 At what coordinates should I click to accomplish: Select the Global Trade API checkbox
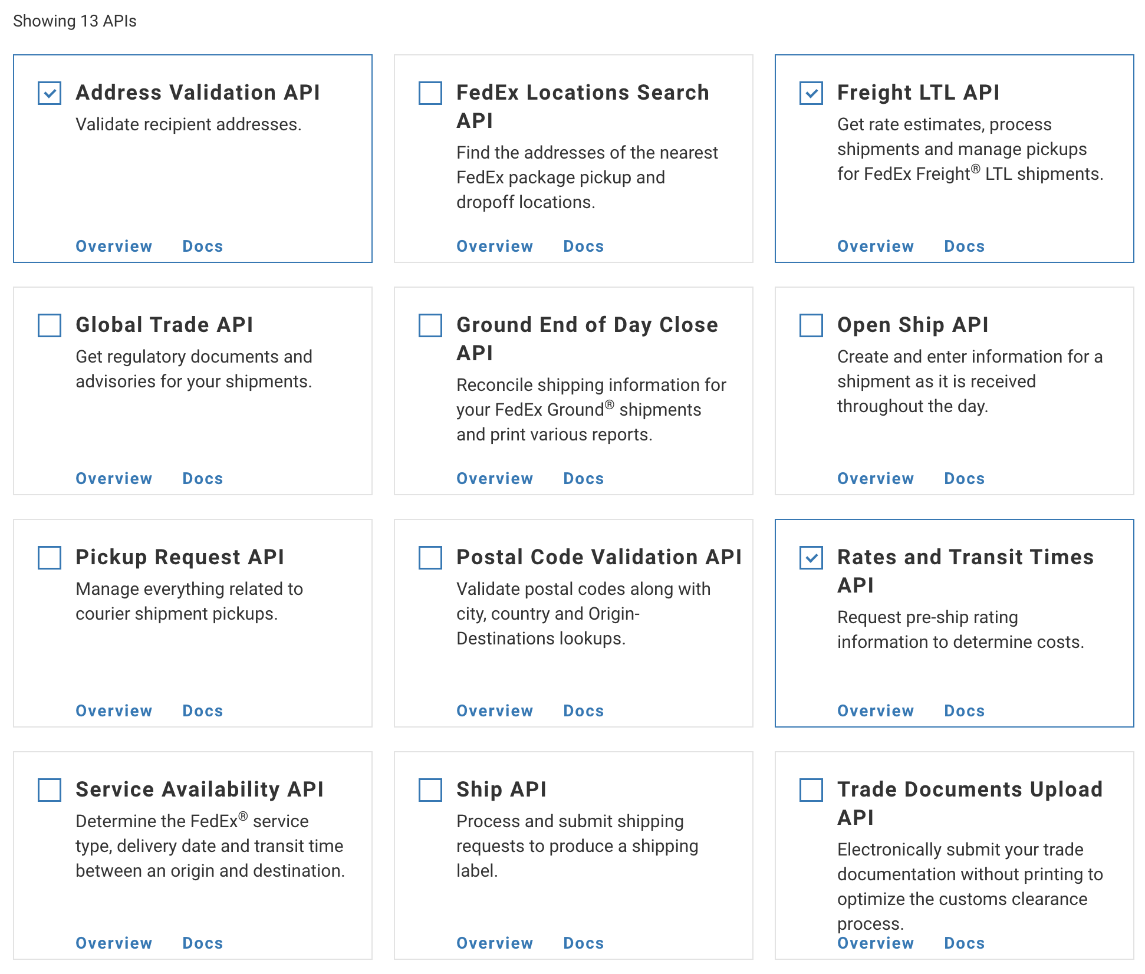[50, 325]
